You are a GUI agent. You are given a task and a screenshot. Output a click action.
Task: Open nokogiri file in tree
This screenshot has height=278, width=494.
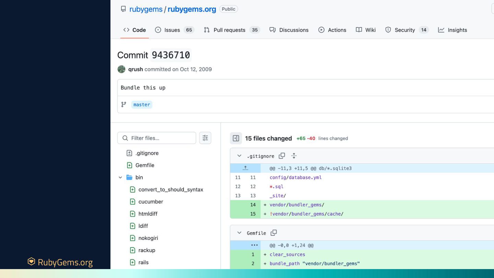(148, 238)
